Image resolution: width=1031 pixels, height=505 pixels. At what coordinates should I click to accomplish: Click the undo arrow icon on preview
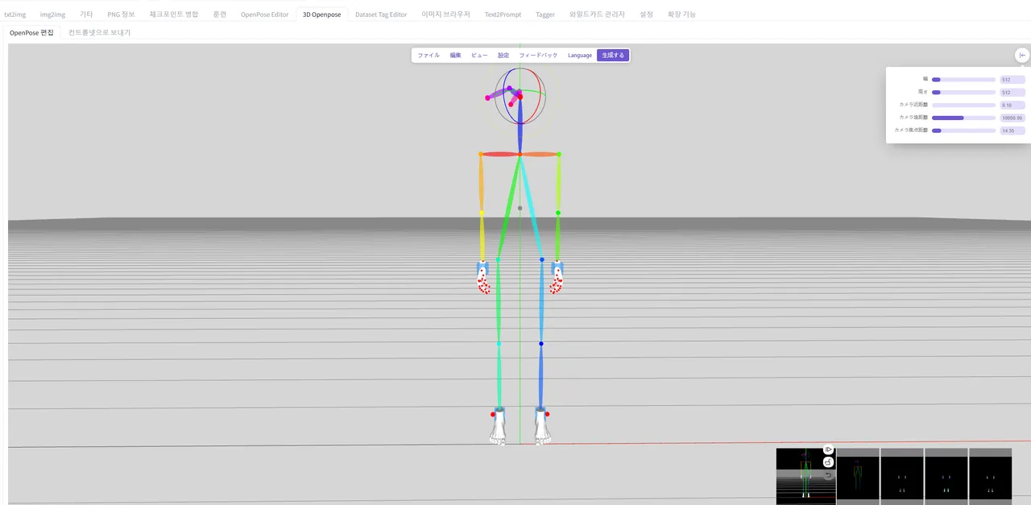tap(828, 475)
